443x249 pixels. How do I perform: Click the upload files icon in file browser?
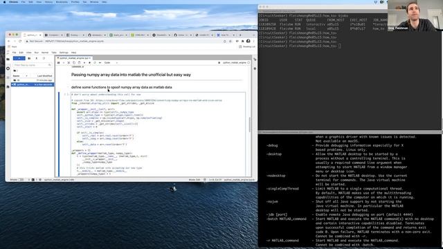[37, 58]
